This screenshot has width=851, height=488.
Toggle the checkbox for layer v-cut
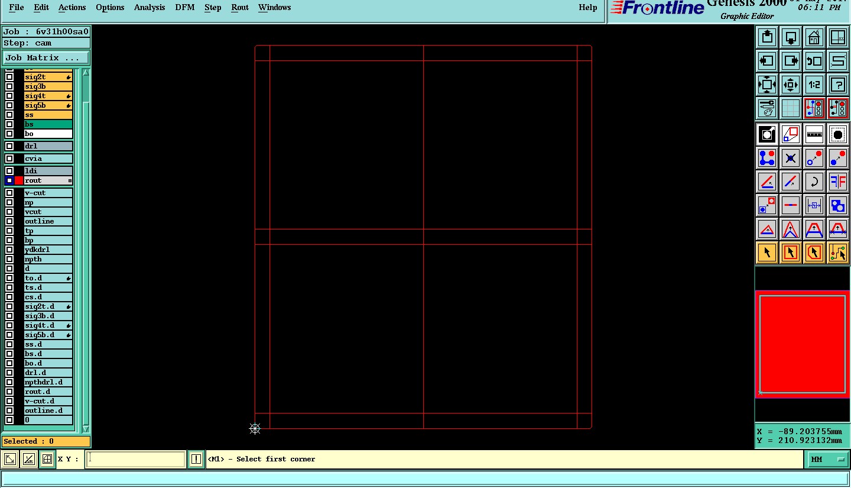(9, 193)
